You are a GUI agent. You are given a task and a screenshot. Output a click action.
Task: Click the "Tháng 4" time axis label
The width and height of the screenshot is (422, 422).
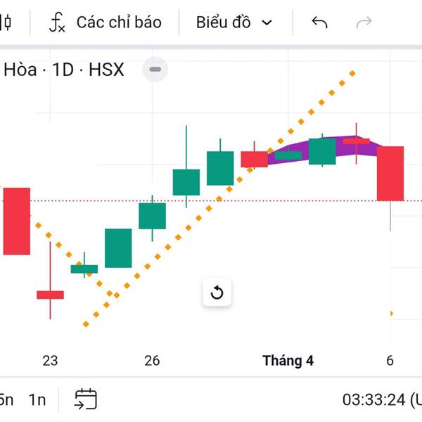[288, 361]
